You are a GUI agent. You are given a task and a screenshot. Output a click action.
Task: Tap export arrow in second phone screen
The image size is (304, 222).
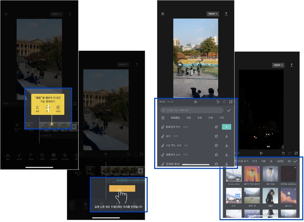tap(137, 64)
